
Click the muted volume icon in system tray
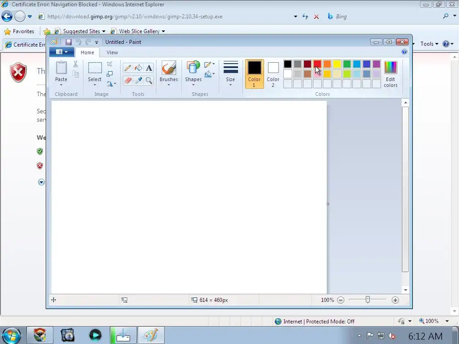tap(391, 336)
